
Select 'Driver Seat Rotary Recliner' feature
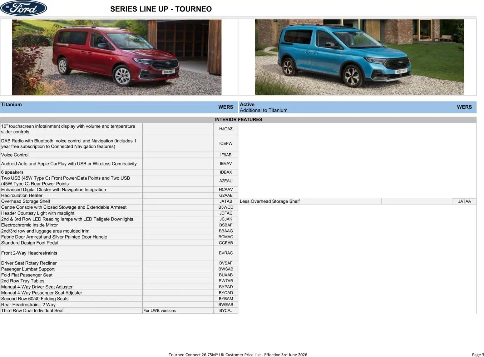[29, 263]
